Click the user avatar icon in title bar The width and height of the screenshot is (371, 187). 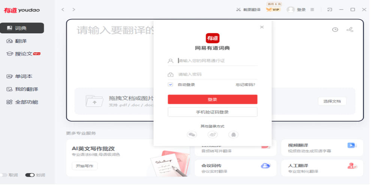coord(290,10)
